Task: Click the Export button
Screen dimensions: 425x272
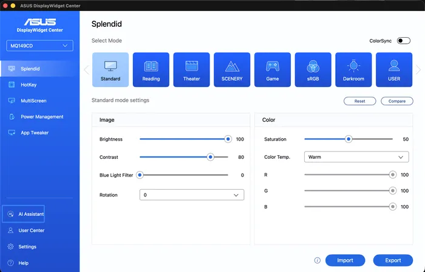Action: tap(393, 260)
